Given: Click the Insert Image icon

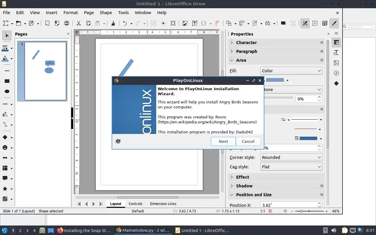Looking at the screenshot, I should [185, 23].
